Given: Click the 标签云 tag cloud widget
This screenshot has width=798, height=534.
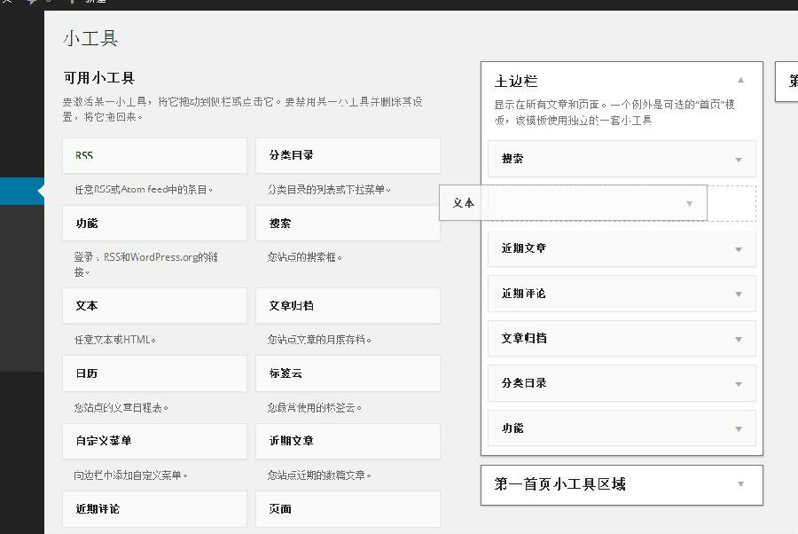Looking at the screenshot, I should 347,373.
